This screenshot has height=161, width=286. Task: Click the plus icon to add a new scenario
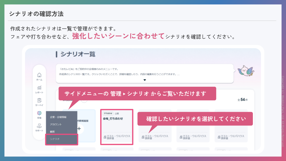coord(79,129)
